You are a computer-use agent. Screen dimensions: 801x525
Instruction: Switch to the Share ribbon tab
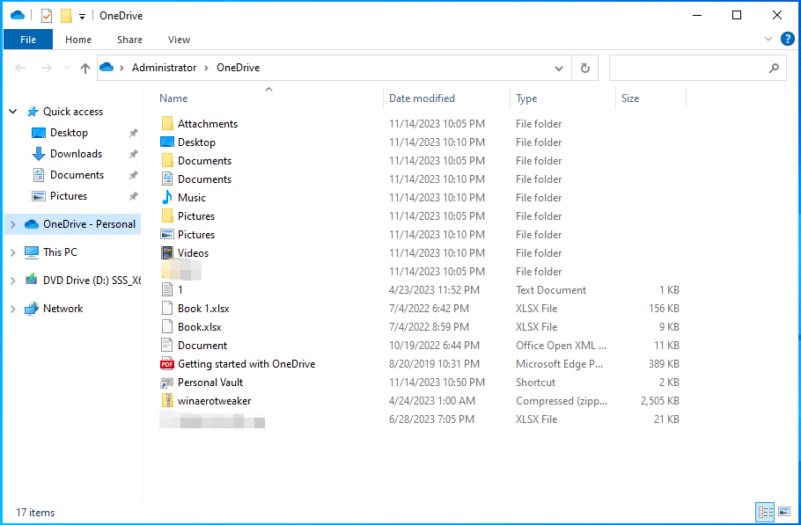point(129,40)
